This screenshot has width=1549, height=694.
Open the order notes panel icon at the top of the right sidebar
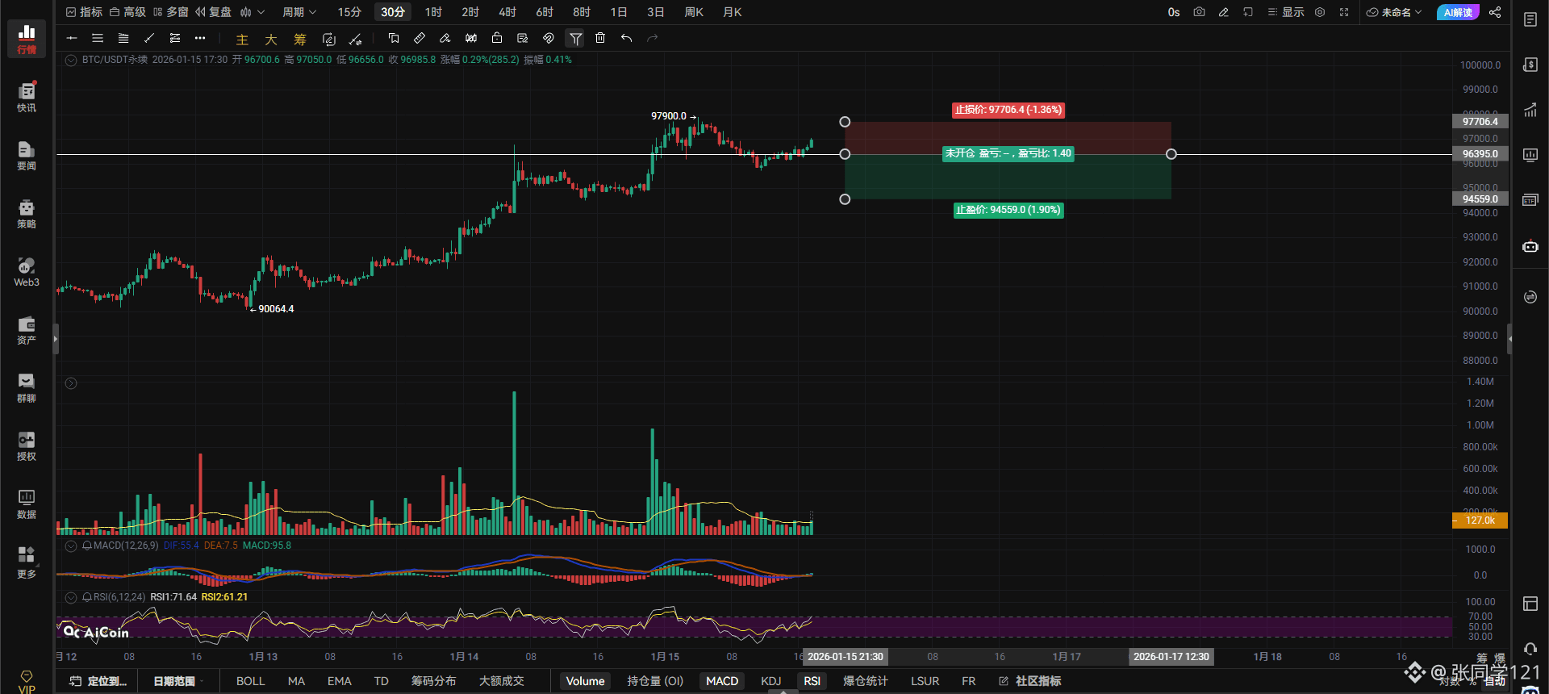(x=1530, y=19)
